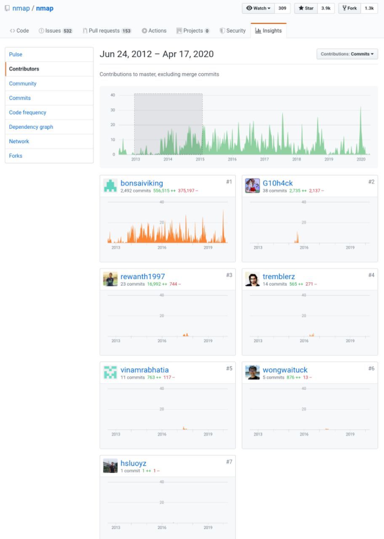
Task: Open vinamrabhatia's avatar
Action: pos(110,372)
